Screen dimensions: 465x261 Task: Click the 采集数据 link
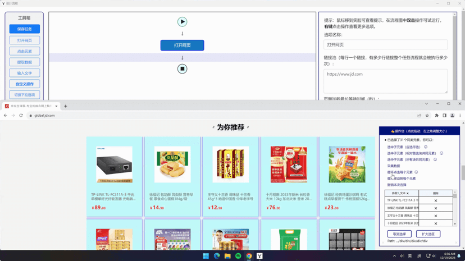394,166
